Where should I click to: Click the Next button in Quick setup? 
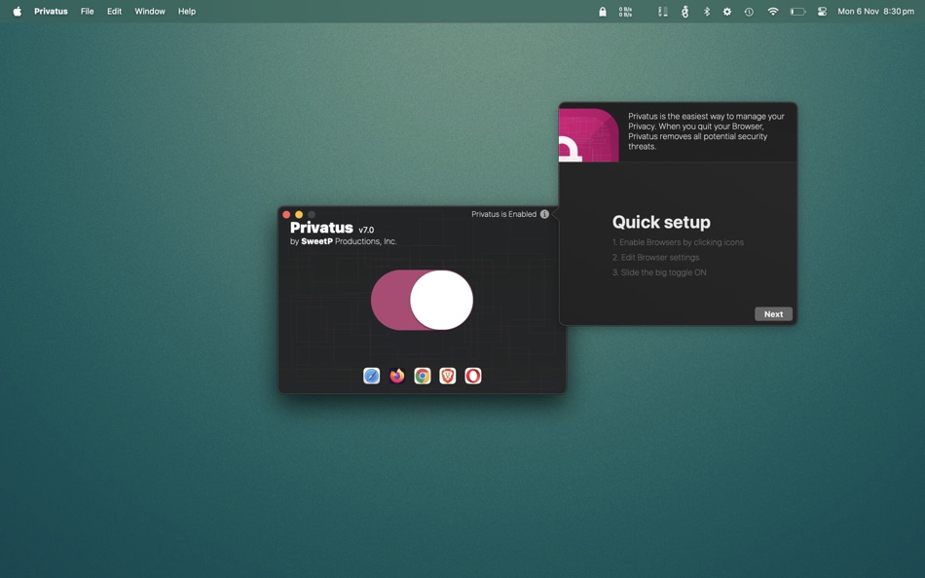point(773,314)
